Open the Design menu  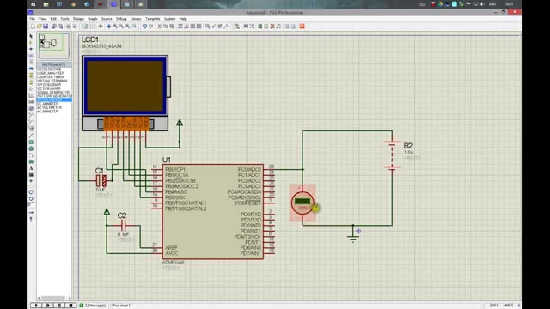[x=78, y=19]
